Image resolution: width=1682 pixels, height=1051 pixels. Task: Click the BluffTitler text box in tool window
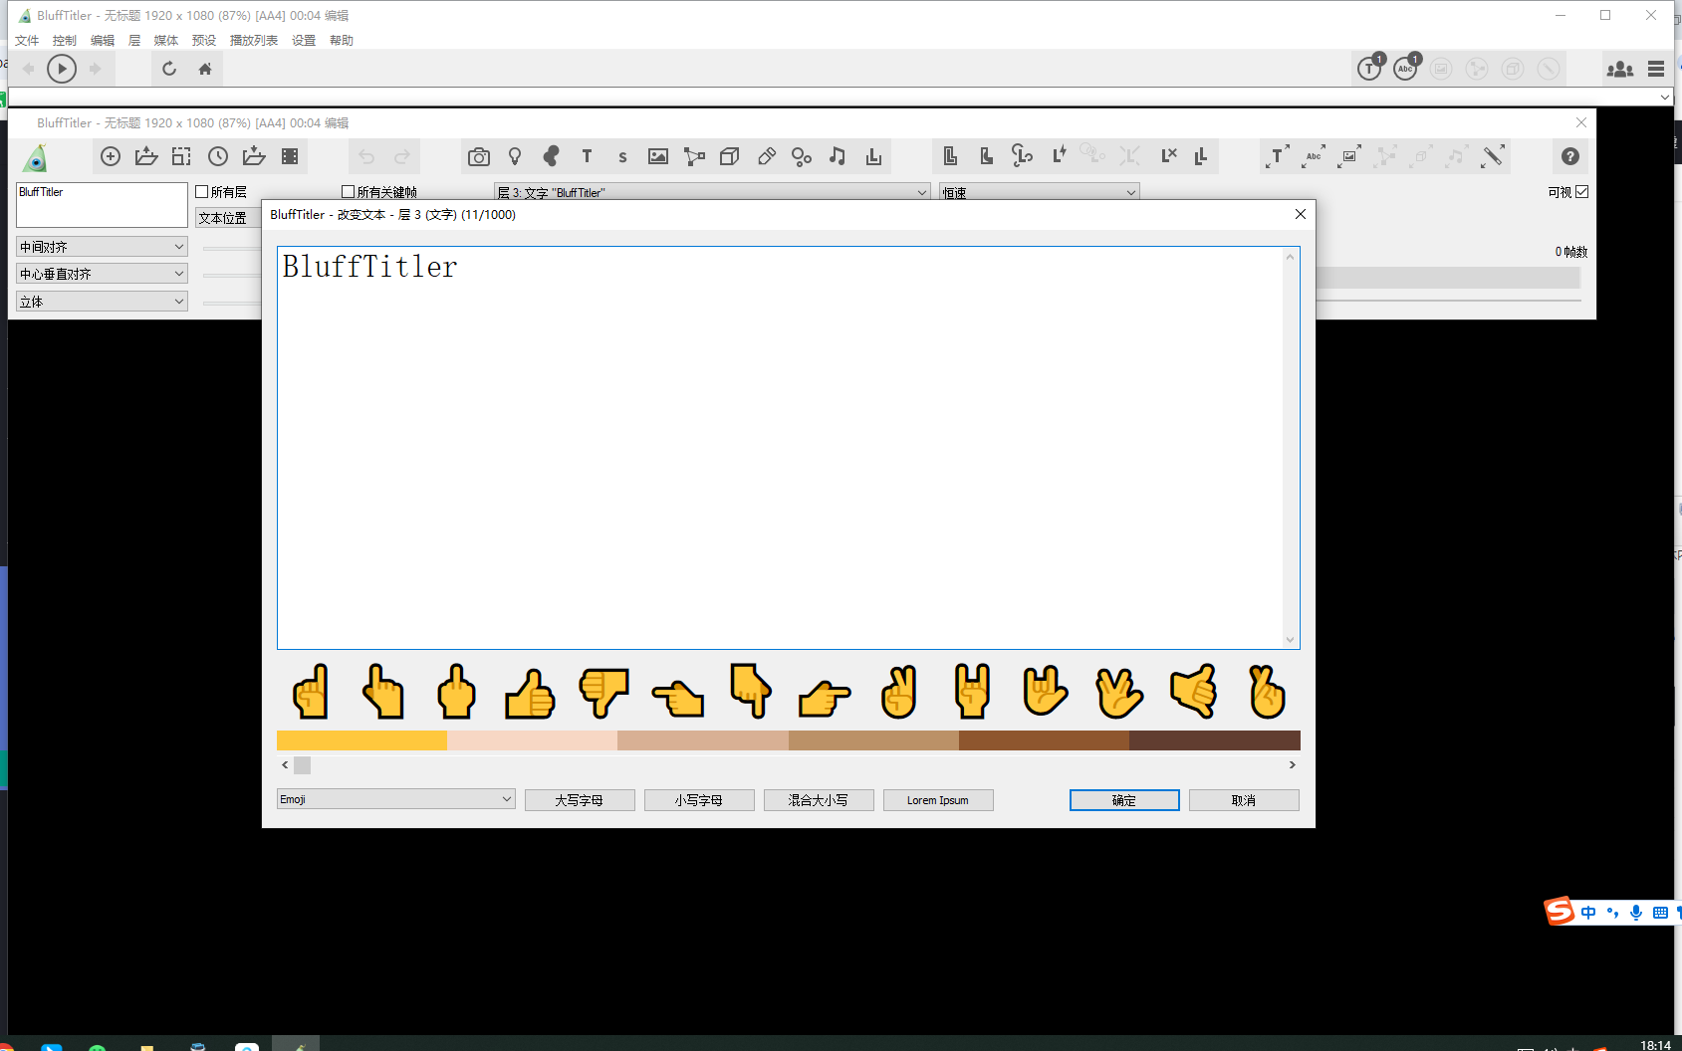(102, 204)
